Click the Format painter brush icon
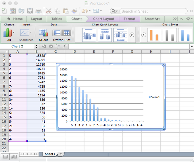This screenshot has width=194, height=162. coord(74,11)
